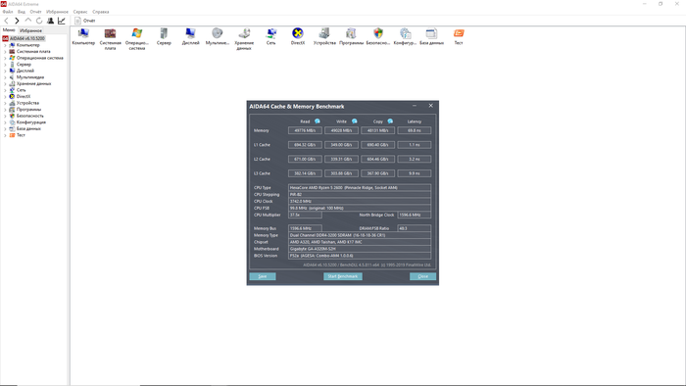Click the Start Benchmark button
The image size is (686, 386).
point(343,276)
